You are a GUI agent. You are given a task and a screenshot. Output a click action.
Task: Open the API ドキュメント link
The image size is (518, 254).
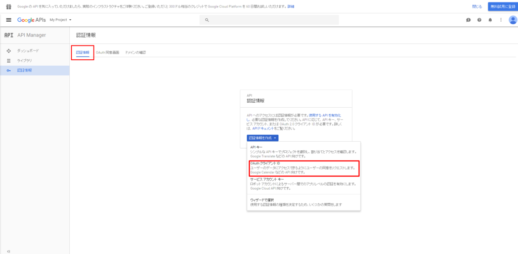coord(263,128)
